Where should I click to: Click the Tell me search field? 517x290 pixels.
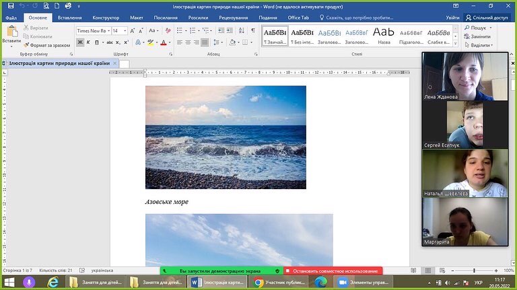(356, 17)
